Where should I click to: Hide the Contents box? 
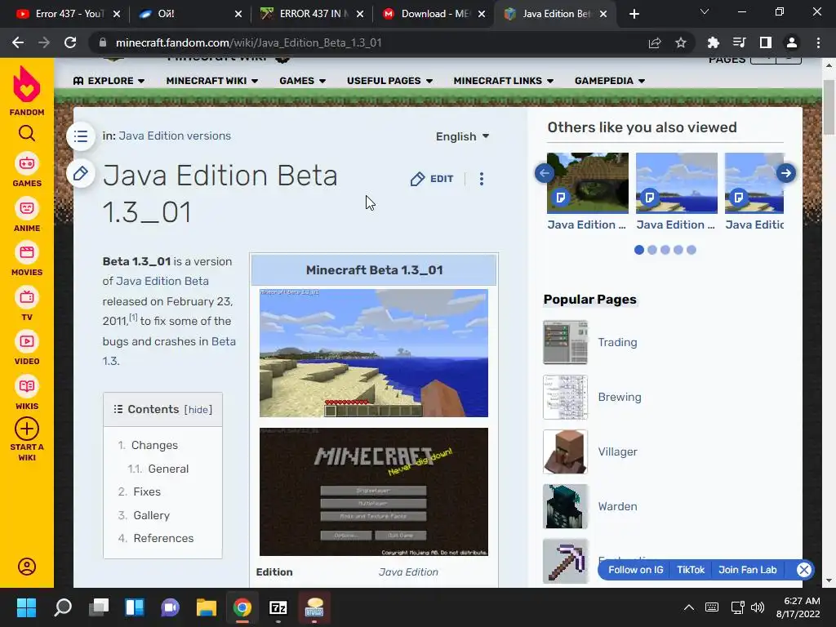(198, 410)
